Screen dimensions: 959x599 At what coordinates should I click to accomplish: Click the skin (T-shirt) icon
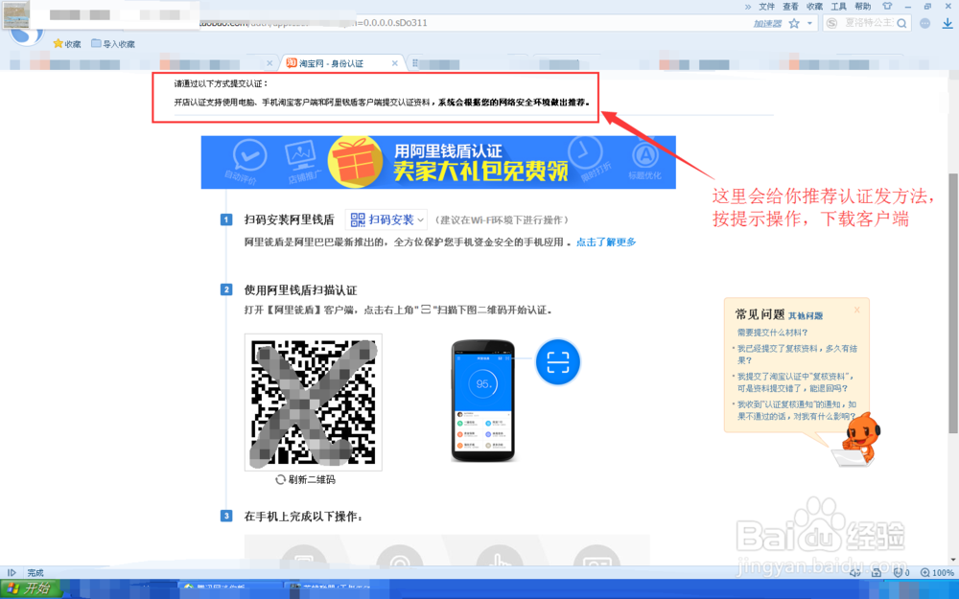pos(887,6)
